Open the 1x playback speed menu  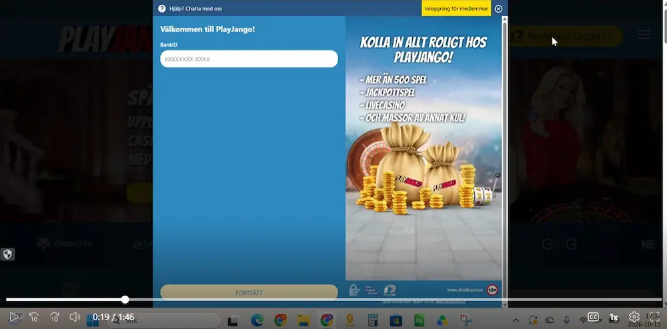click(x=614, y=317)
